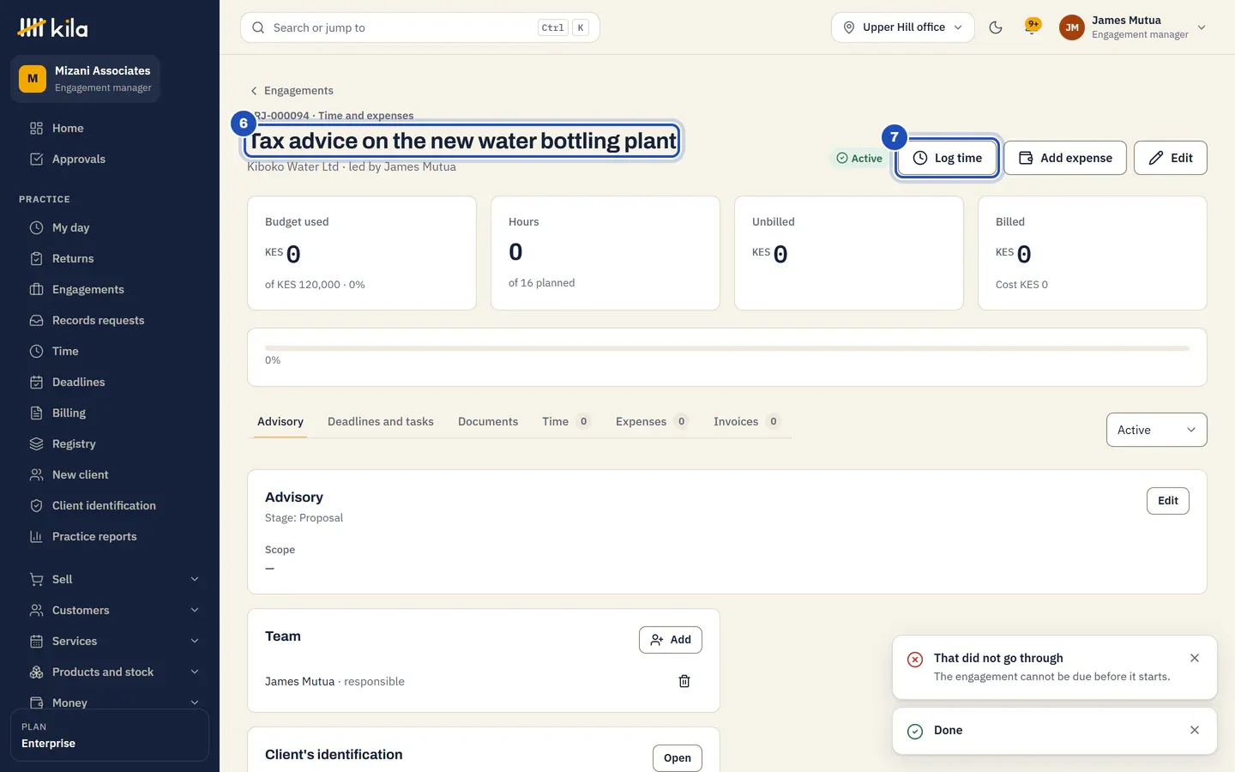Click the budget progress bar at 0%
This screenshot has width=1235, height=772.
[x=727, y=348]
